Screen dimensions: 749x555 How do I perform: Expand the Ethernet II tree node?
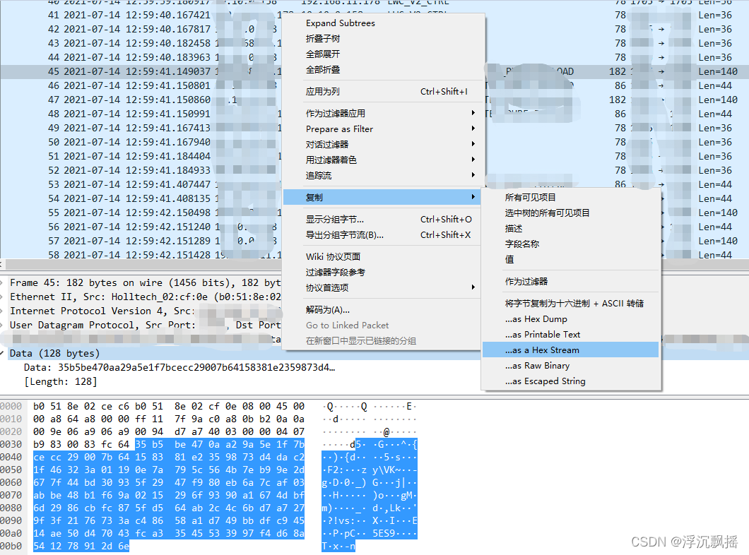click(2, 297)
